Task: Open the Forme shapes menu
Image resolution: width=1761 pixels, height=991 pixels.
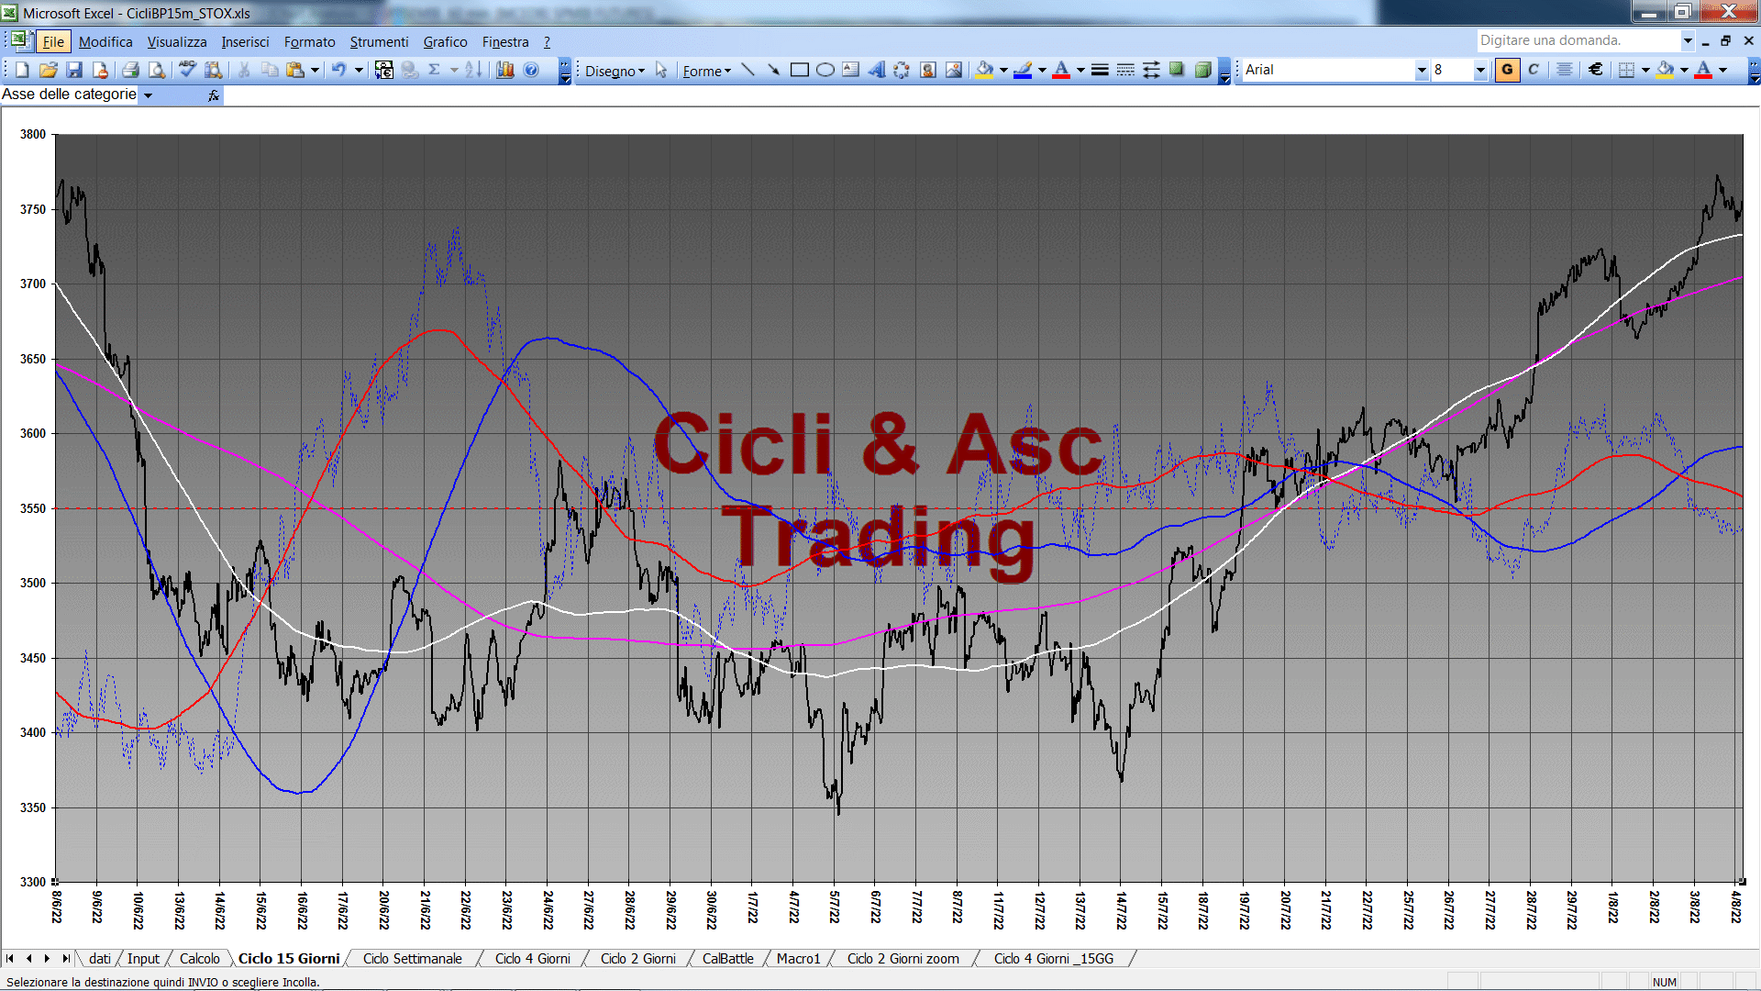Action: pyautogui.click(x=707, y=71)
